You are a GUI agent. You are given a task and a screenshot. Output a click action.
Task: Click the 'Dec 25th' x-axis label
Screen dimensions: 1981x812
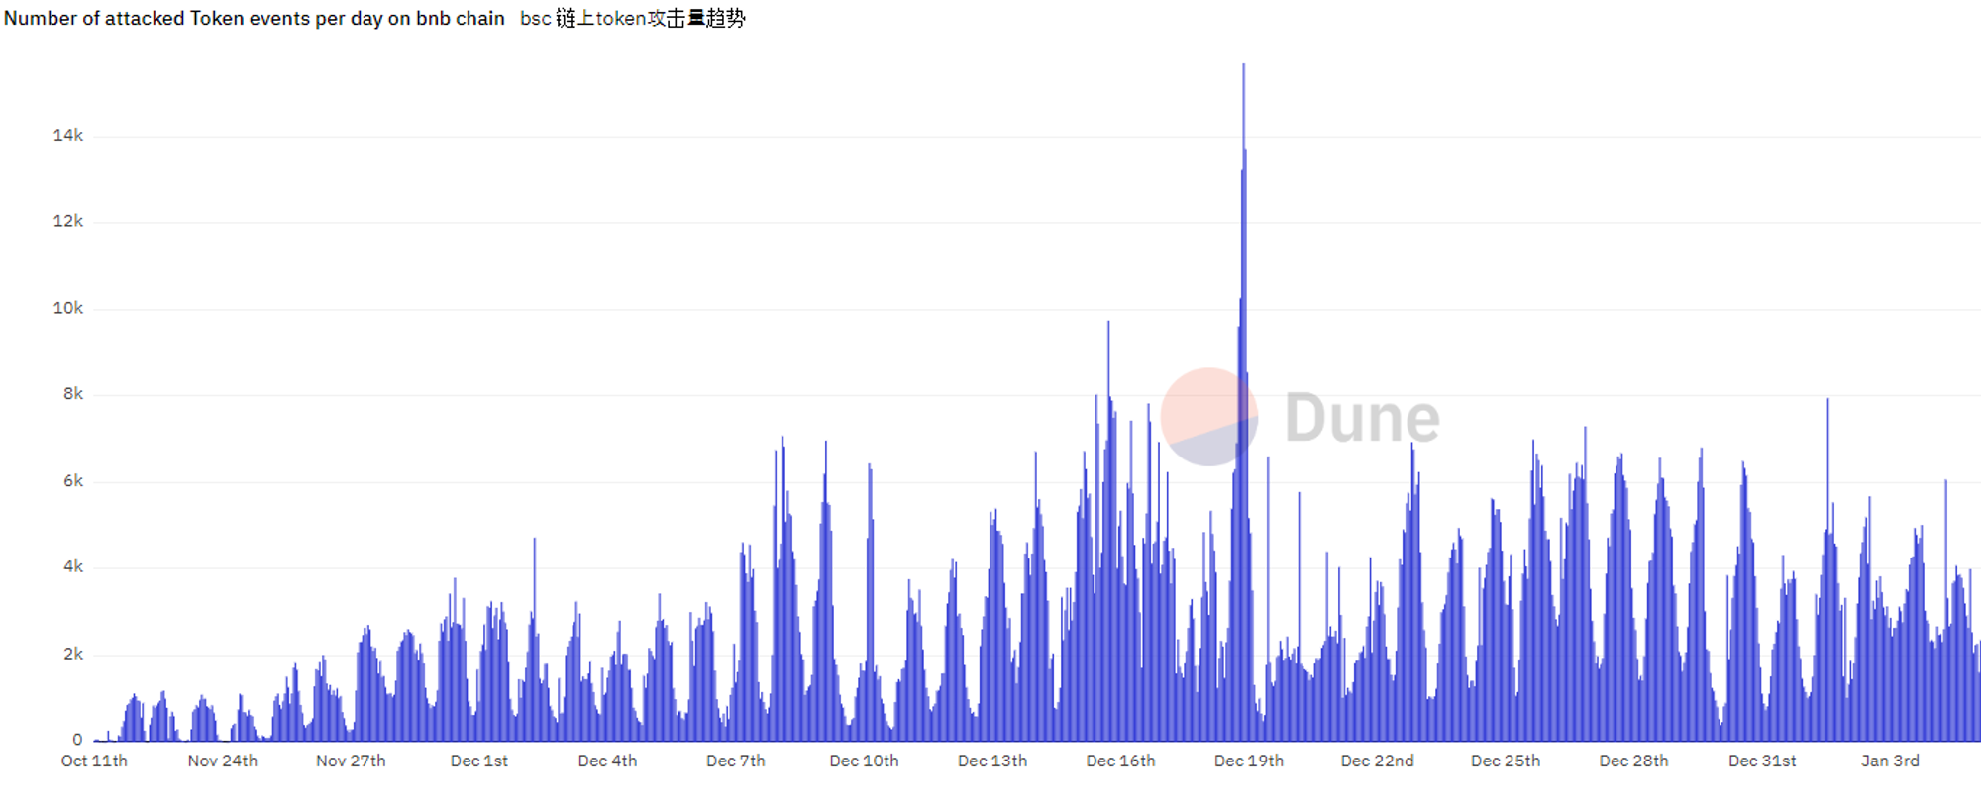click(x=1506, y=761)
